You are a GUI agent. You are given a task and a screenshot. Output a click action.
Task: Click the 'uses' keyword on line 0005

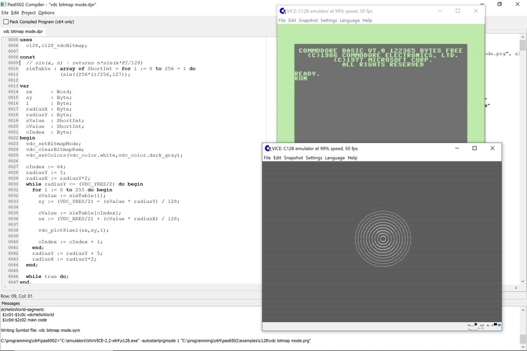(x=26, y=40)
